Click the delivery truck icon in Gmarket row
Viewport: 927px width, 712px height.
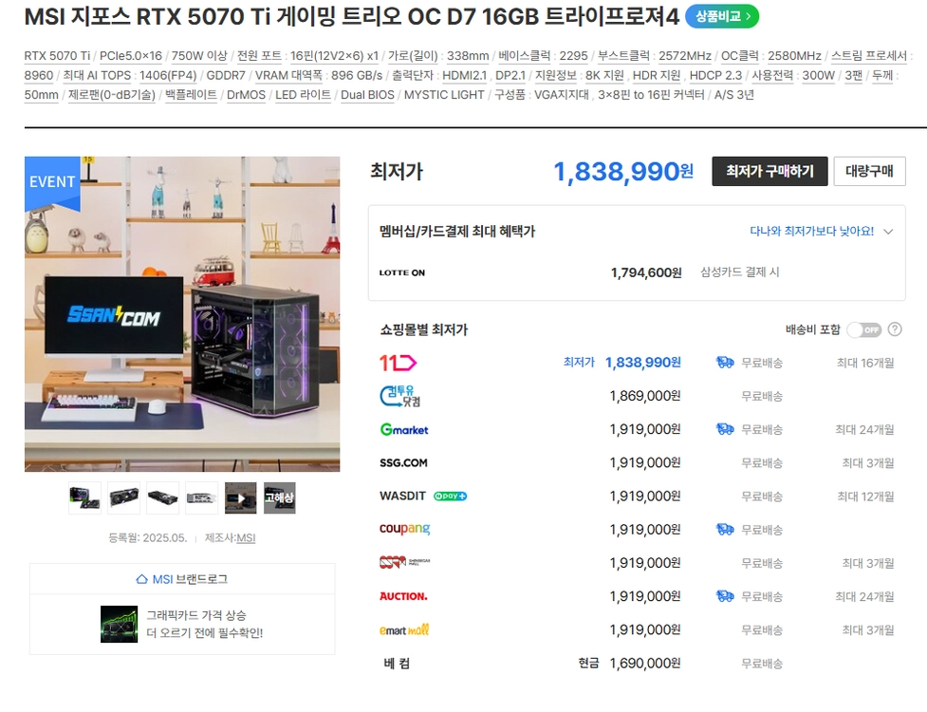click(x=725, y=429)
